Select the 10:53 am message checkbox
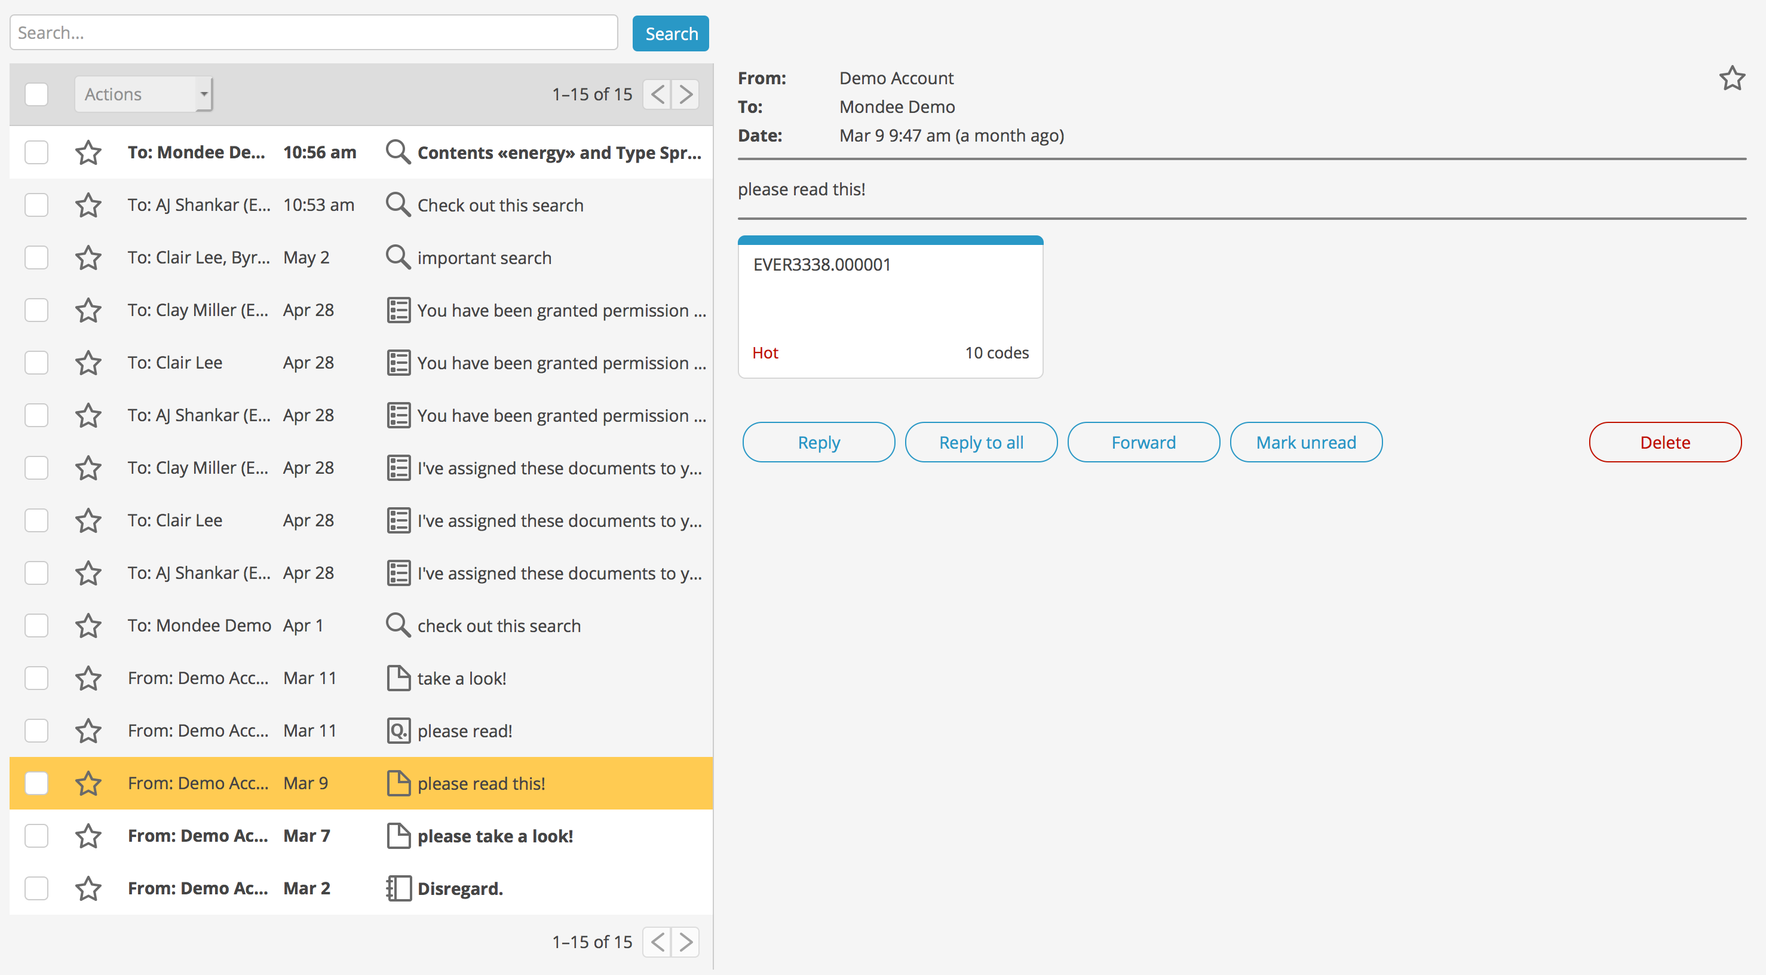The image size is (1766, 975). 36,205
